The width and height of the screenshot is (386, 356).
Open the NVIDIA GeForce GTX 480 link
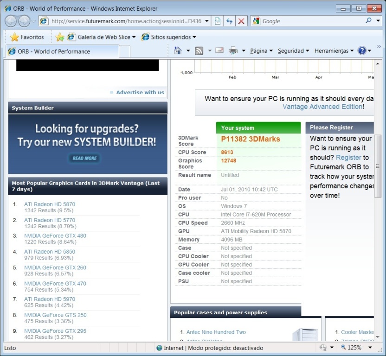pyautogui.click(x=55, y=235)
